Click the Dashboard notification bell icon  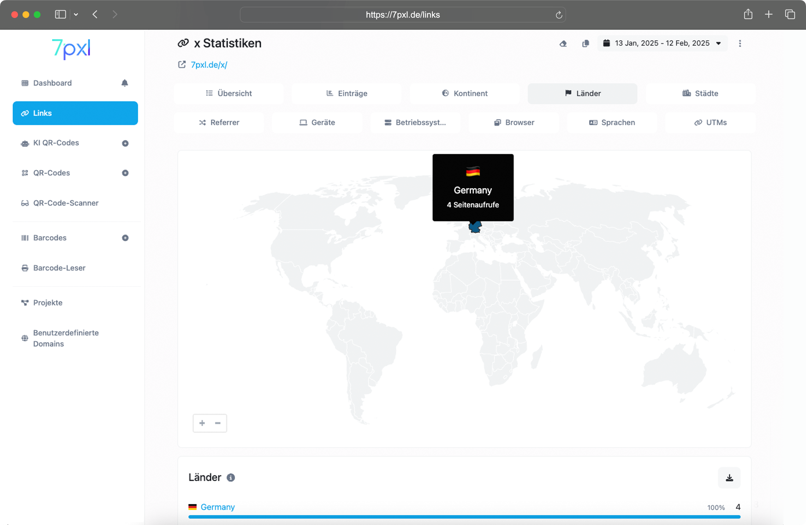(125, 83)
